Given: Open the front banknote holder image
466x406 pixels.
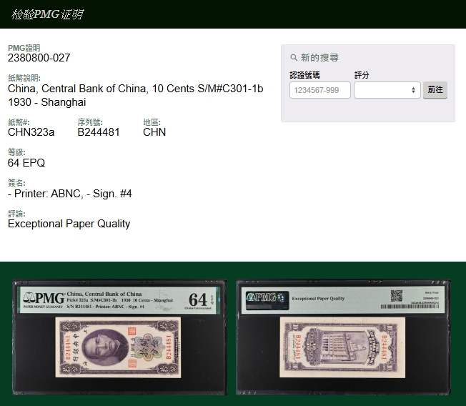Looking at the screenshot, I should (119, 337).
